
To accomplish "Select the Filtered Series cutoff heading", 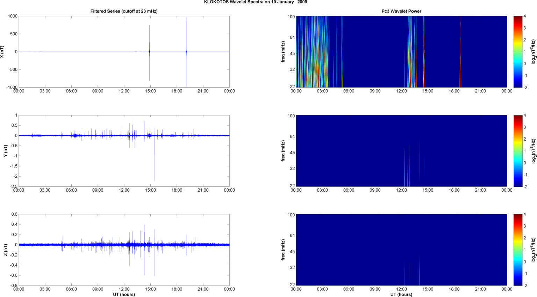I will click(x=124, y=11).
